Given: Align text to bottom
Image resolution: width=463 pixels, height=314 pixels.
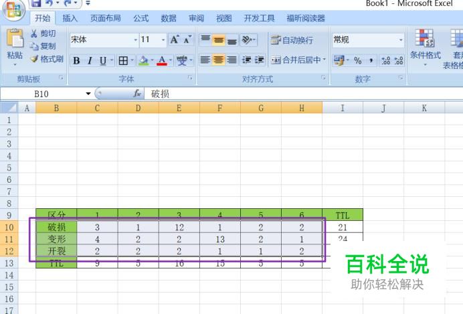Looking at the screenshot, I should tap(231, 40).
